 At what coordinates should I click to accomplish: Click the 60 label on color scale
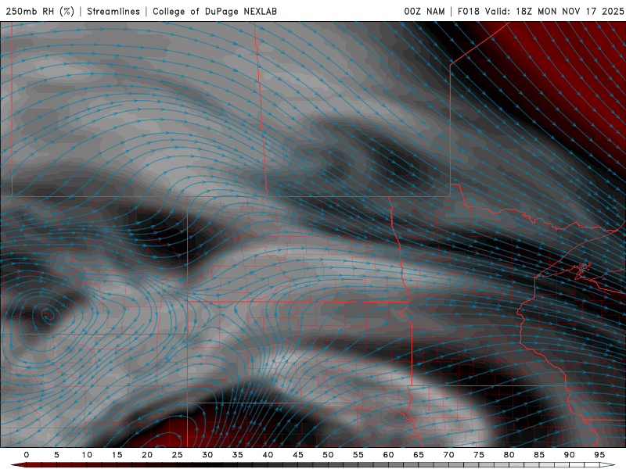[388, 455]
